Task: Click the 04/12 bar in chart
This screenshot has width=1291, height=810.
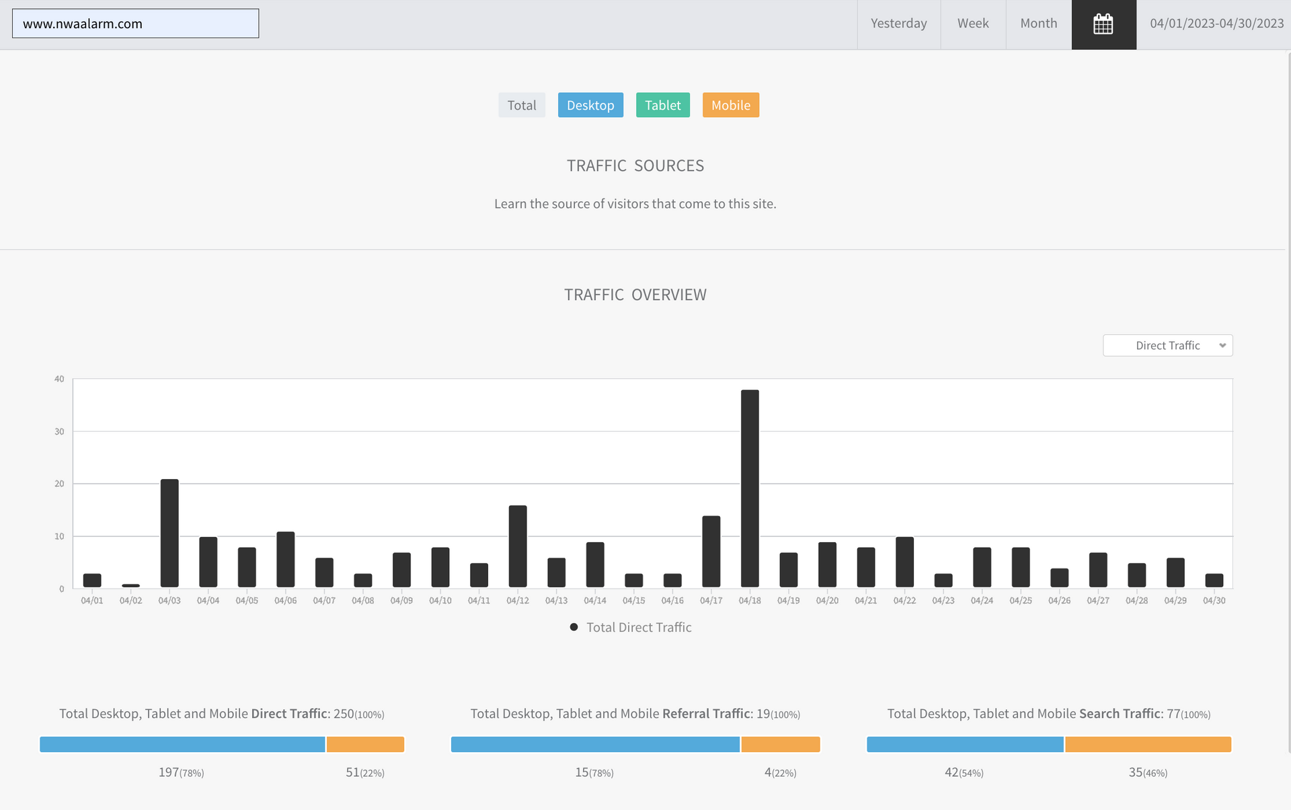Action: pyautogui.click(x=518, y=546)
